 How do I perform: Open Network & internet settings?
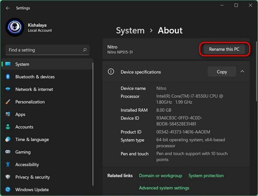(48, 89)
